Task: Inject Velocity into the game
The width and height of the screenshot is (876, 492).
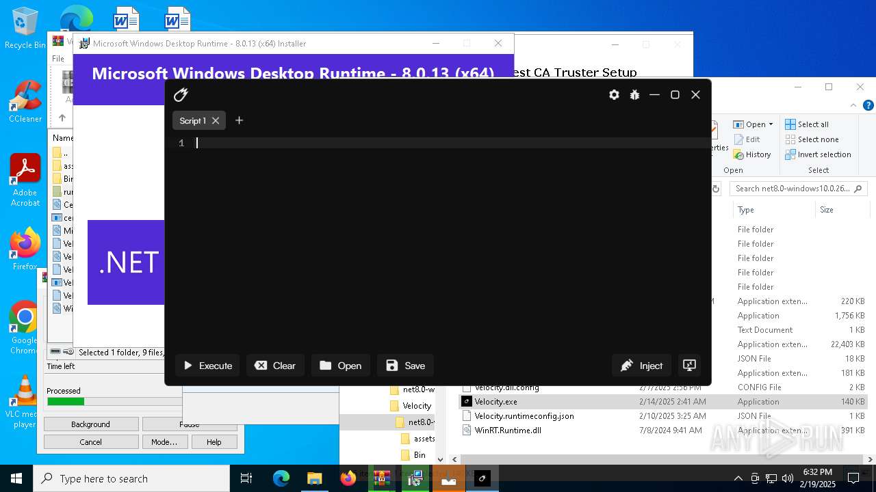Action: [x=642, y=366]
